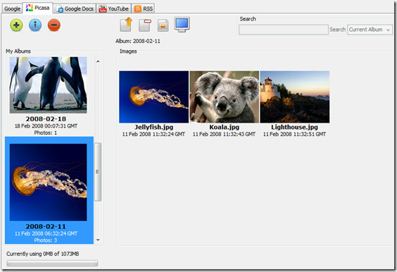Viewport: 397px width, 272px height.
Task: Click the albums list scrollbar handle
Action: coord(98,172)
